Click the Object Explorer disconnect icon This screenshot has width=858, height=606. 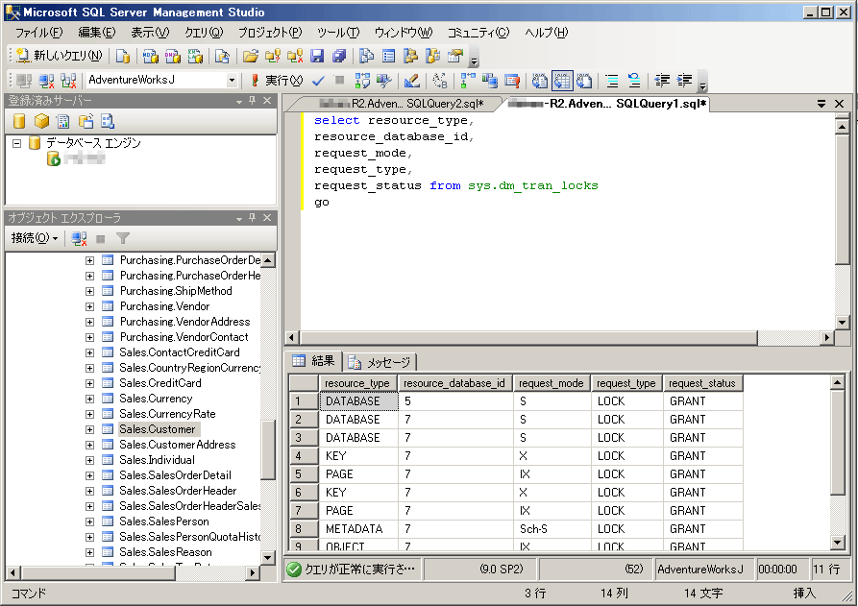(79, 238)
